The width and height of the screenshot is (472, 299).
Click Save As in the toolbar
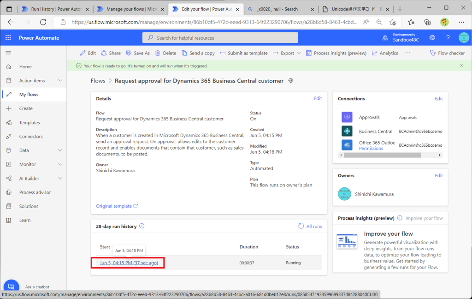point(138,53)
